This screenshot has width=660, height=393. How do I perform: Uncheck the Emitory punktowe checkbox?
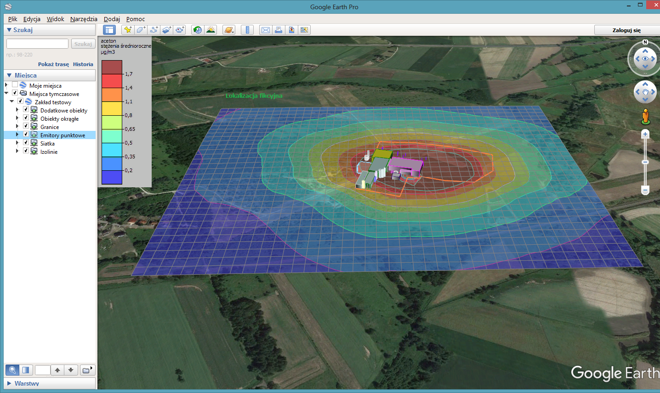(26, 135)
